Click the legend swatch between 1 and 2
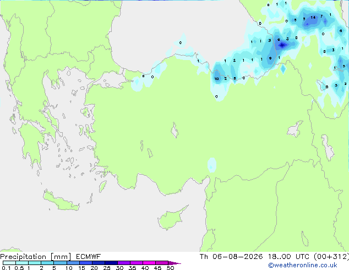 35,263
